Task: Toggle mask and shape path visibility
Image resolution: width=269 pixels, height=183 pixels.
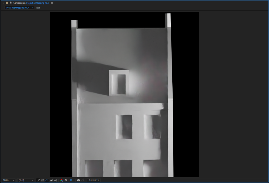Action: pos(46,180)
